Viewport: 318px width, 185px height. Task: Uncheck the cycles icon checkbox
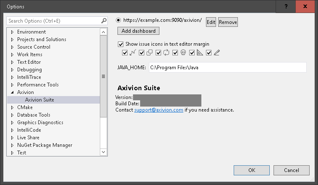(159, 53)
